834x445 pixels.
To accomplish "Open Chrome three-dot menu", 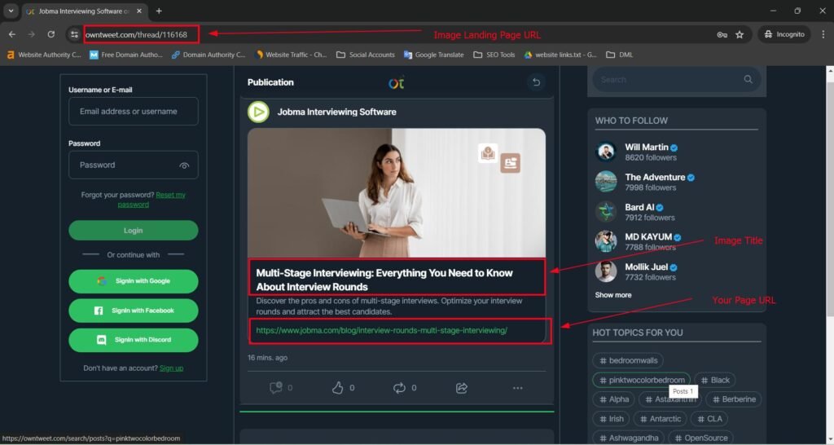I will [823, 34].
